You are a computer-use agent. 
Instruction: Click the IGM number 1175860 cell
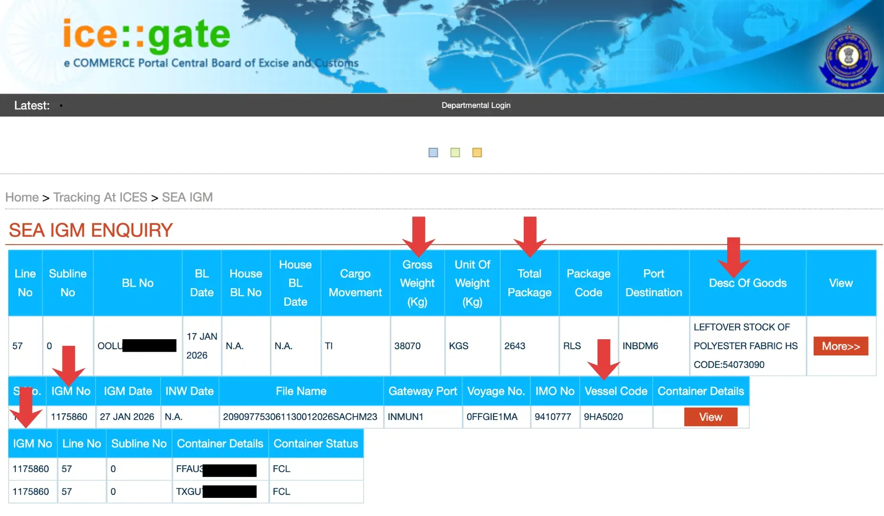(x=69, y=417)
